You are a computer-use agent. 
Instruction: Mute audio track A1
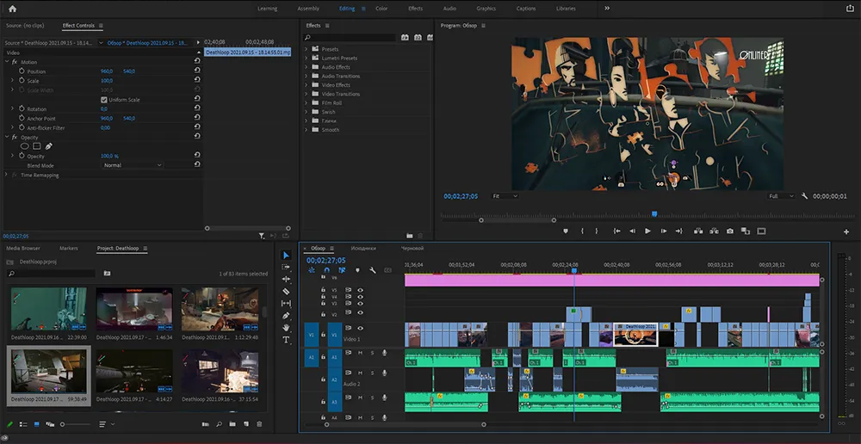tap(360, 352)
